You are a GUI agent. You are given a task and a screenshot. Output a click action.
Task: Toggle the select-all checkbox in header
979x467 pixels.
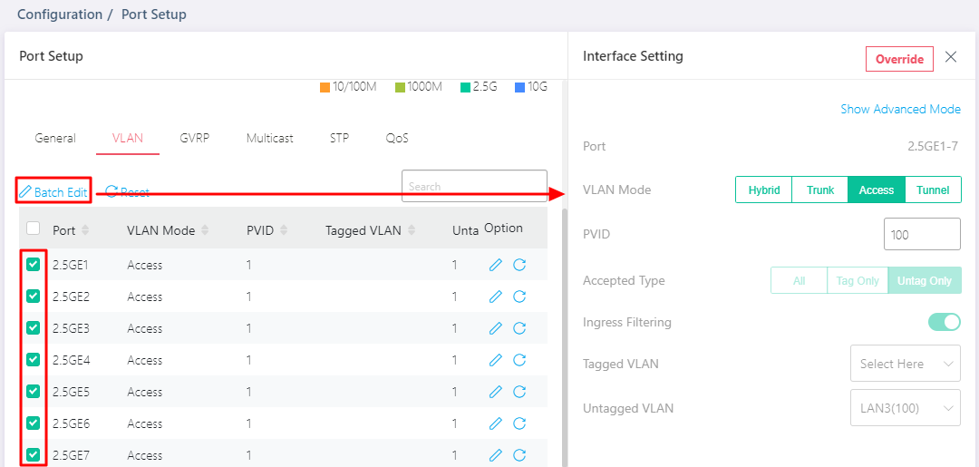34,229
